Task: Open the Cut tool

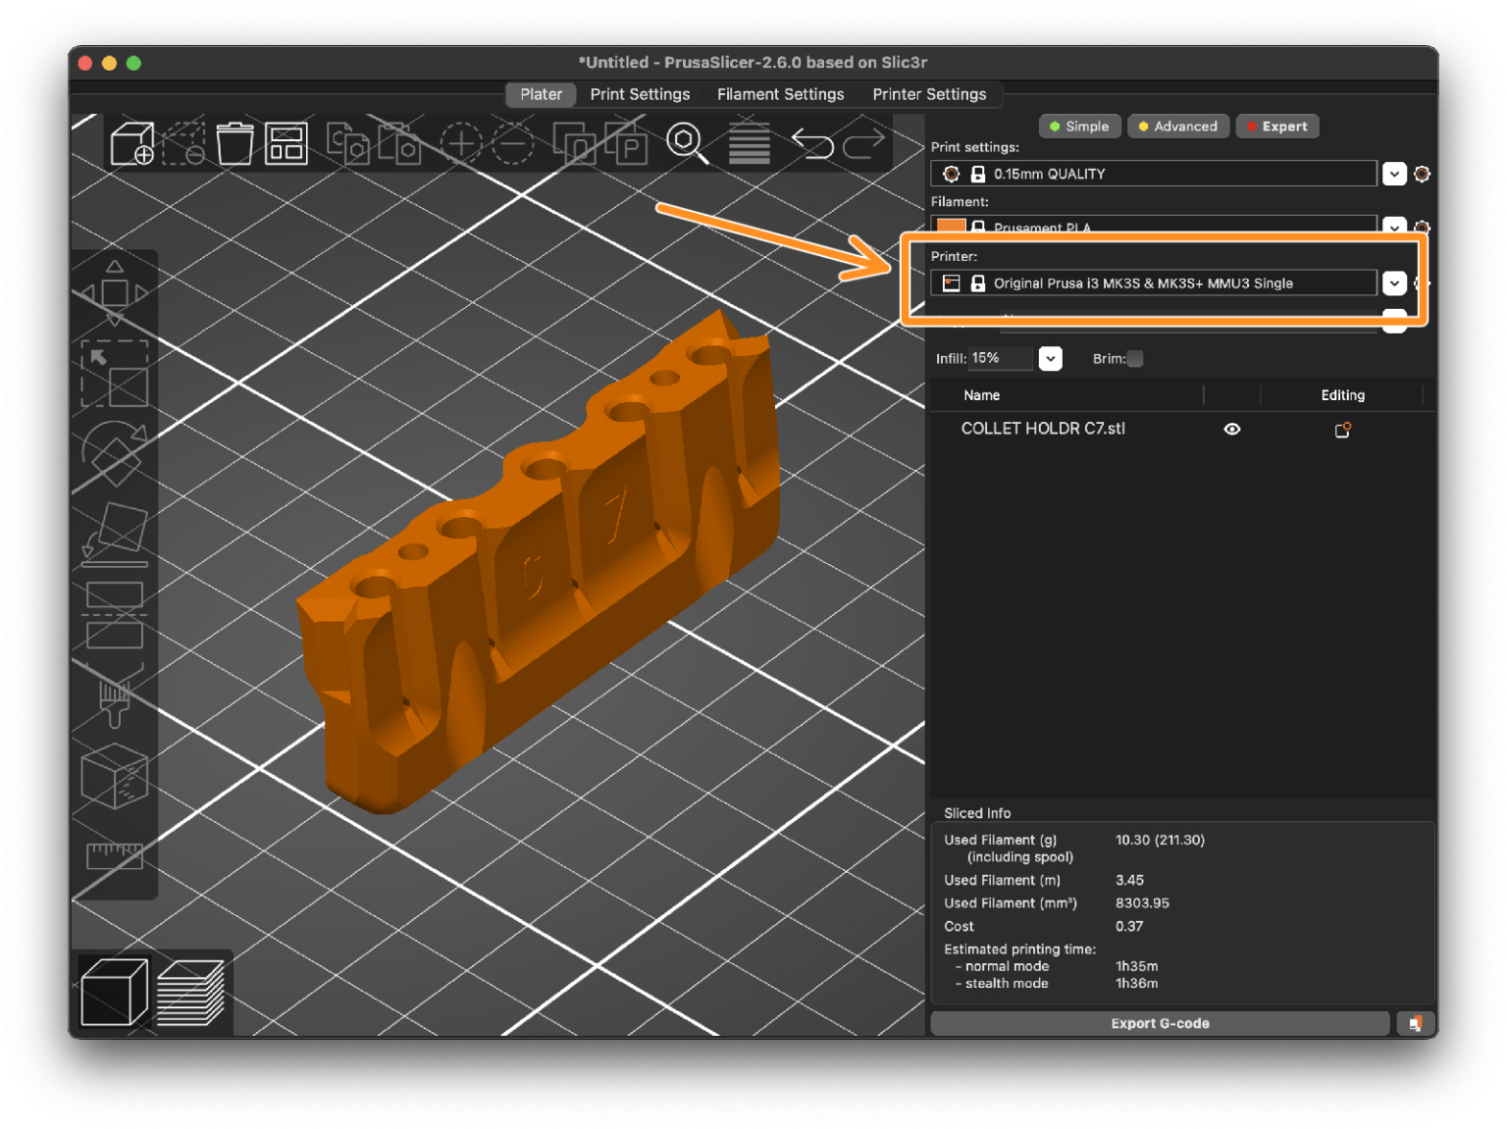Action: [115, 610]
